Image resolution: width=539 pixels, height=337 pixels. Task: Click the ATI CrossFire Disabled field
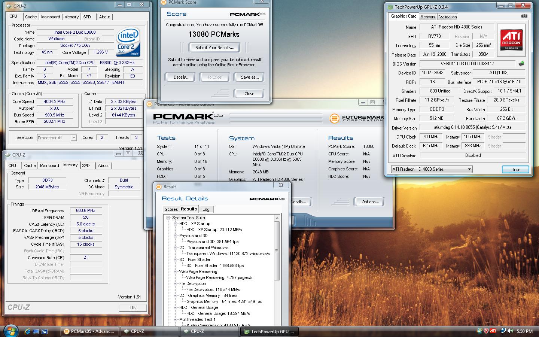point(472,155)
